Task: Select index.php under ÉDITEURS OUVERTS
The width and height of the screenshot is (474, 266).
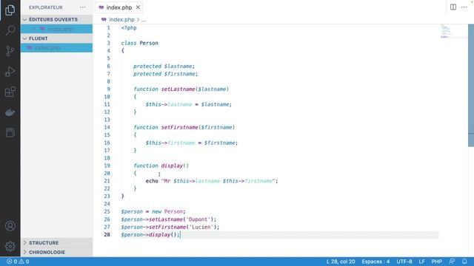Action: click(x=56, y=29)
